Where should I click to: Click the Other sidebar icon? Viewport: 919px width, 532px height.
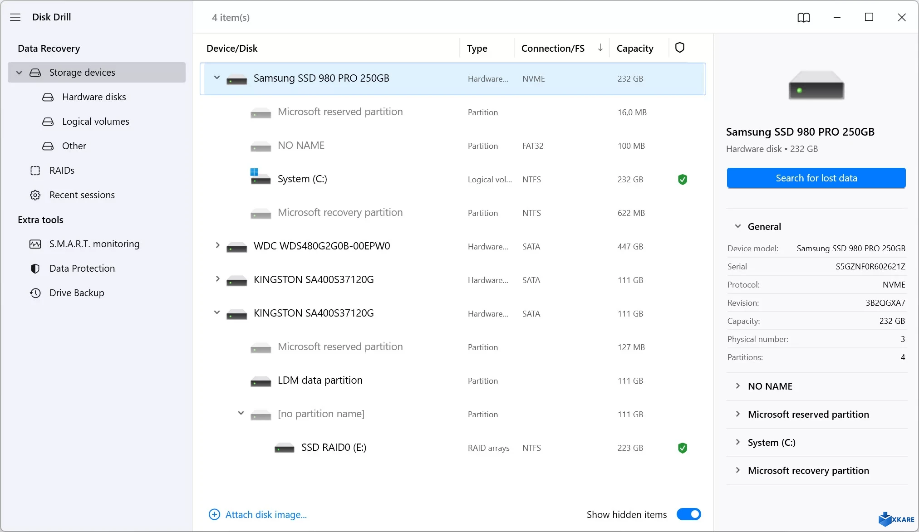(48, 146)
